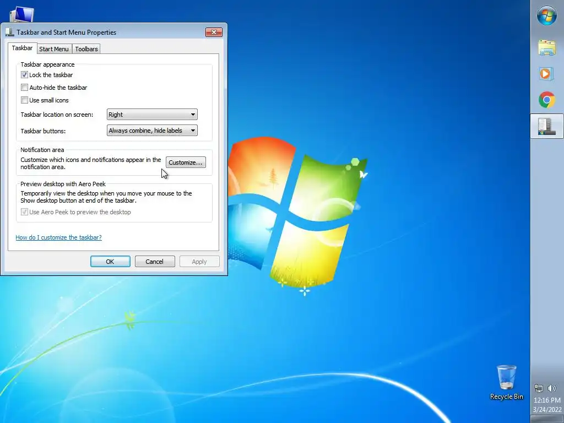Screen dimensions: 564x423
Task: Click the Taskbar location on screen label
Action: (x=57, y=115)
